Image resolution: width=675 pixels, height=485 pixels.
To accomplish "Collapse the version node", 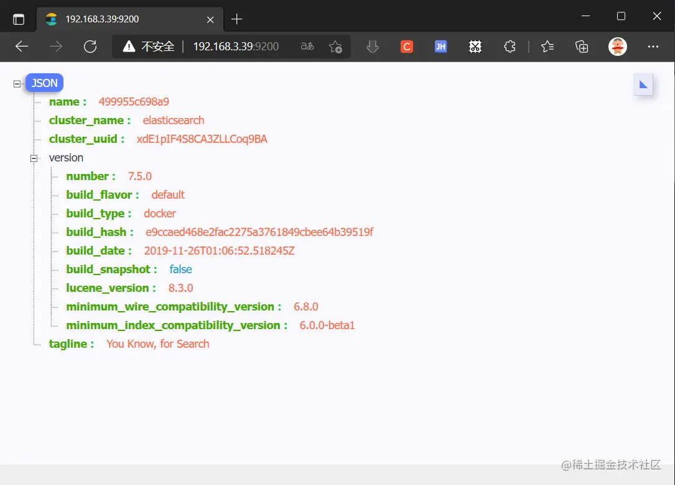I will pos(34,158).
